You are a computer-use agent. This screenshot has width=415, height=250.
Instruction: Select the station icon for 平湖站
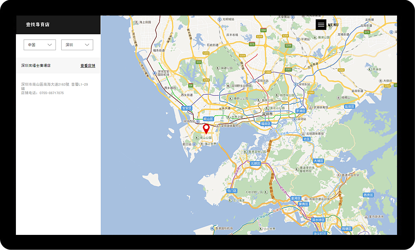[298, 40]
